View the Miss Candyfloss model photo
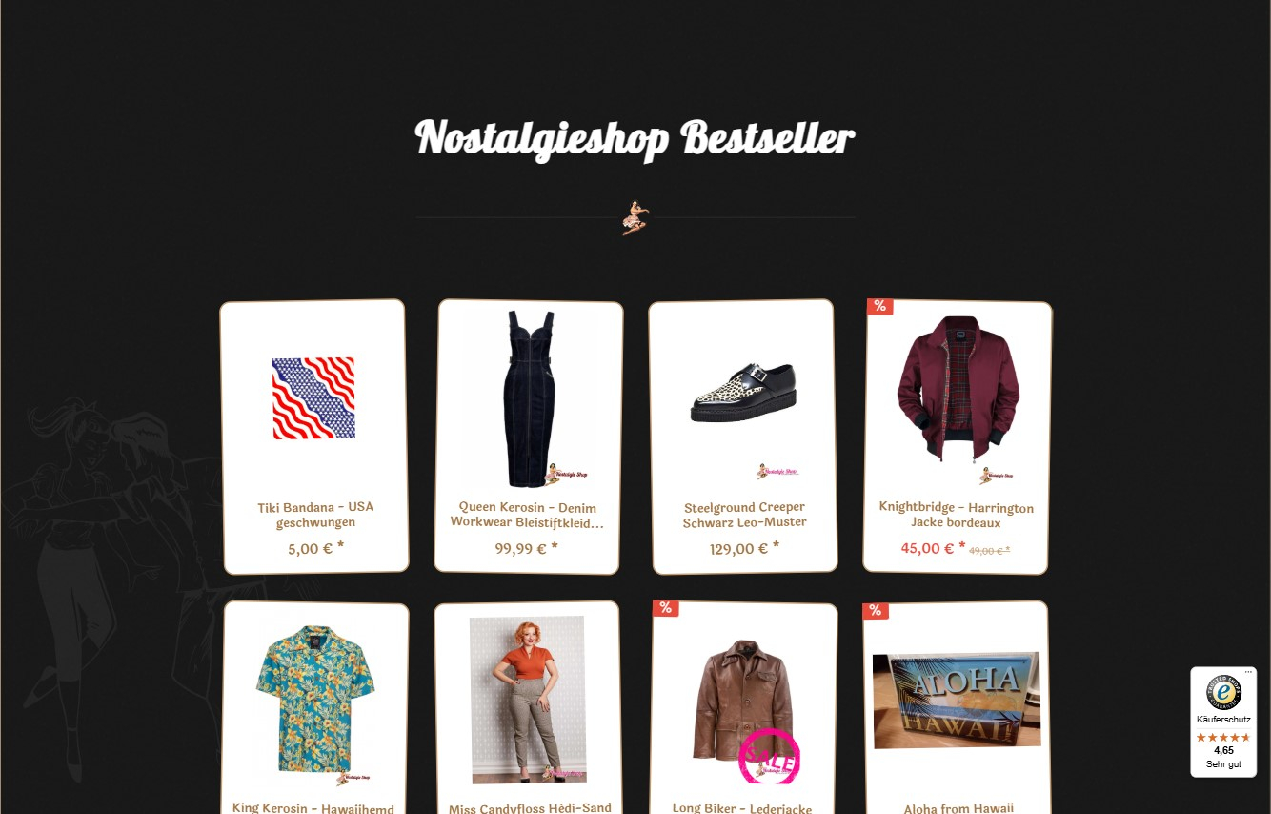This screenshot has width=1271, height=814. 528,700
